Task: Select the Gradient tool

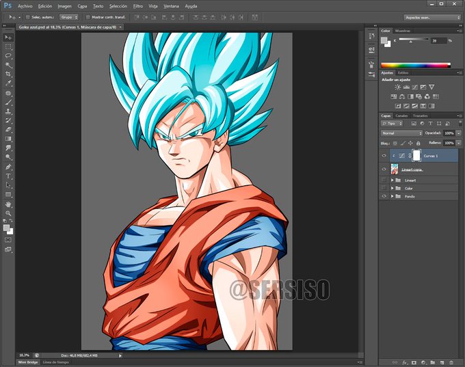Action: coord(8,139)
